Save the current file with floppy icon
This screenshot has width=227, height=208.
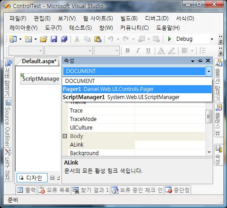coord(54,39)
